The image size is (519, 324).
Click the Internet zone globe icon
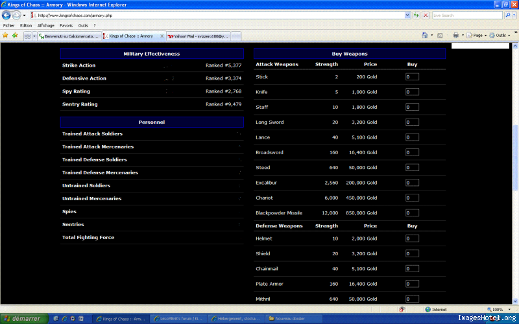428,310
